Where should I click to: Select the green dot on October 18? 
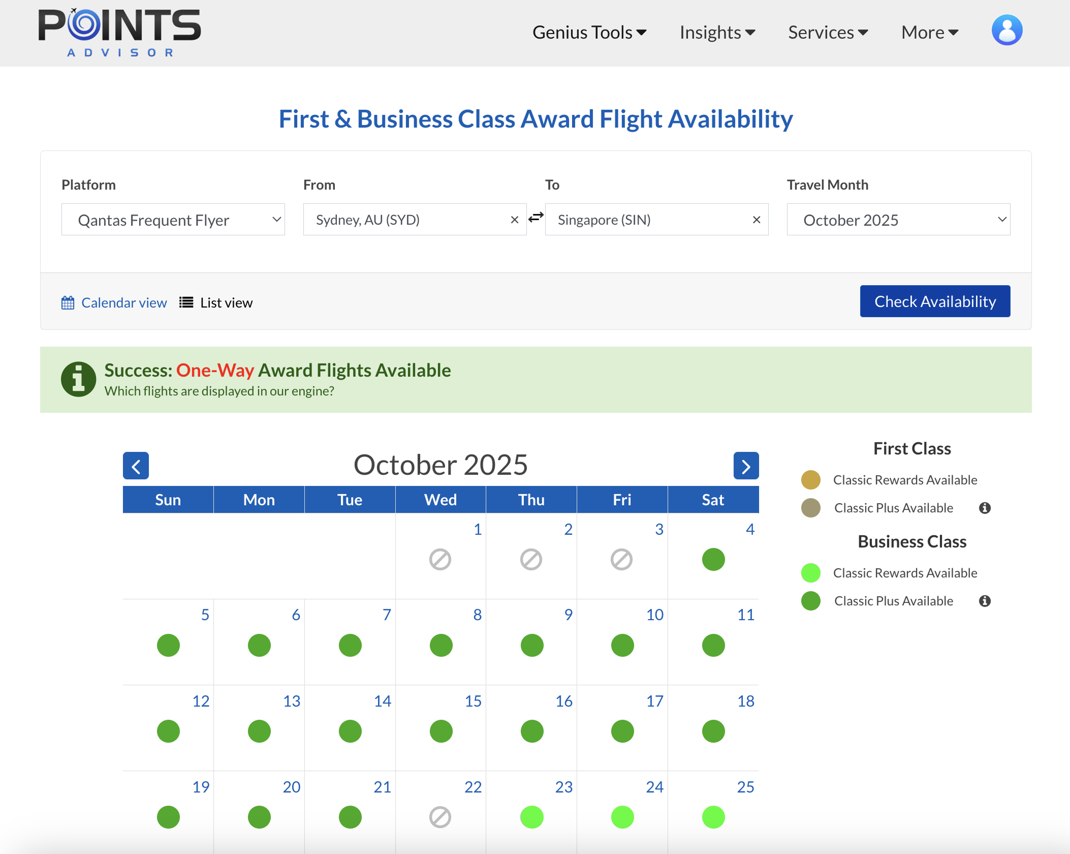tap(713, 731)
